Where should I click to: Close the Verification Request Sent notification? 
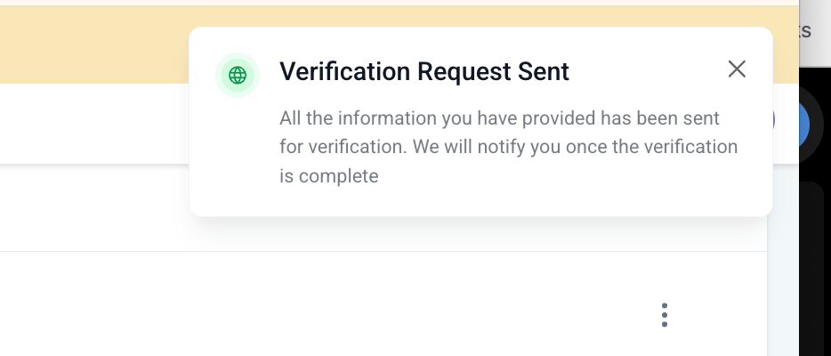coord(737,69)
